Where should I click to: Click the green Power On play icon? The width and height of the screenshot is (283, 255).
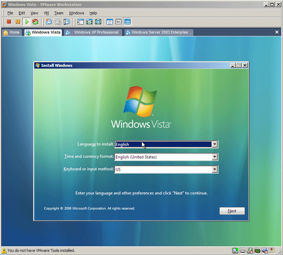click(27, 22)
